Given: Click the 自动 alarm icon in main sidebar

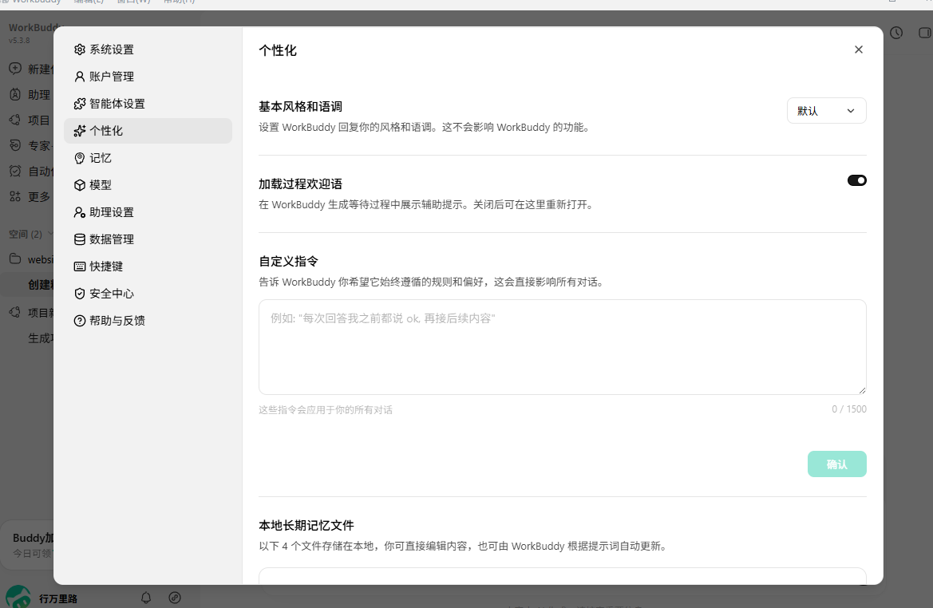Looking at the screenshot, I should tap(15, 171).
